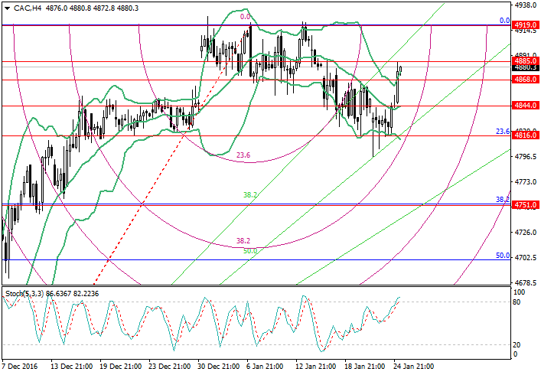Click the stochastic scale value 20
The width and height of the screenshot is (541, 375).
(517, 345)
